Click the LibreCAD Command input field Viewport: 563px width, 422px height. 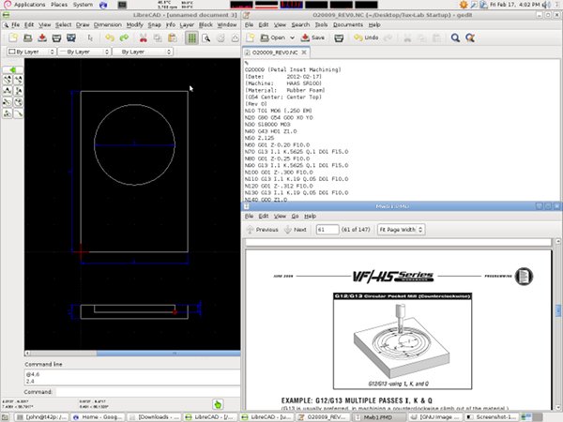click(147, 392)
